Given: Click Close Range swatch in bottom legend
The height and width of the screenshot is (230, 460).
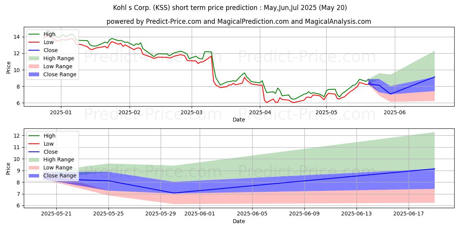Looking at the screenshot, I should click(x=34, y=176).
